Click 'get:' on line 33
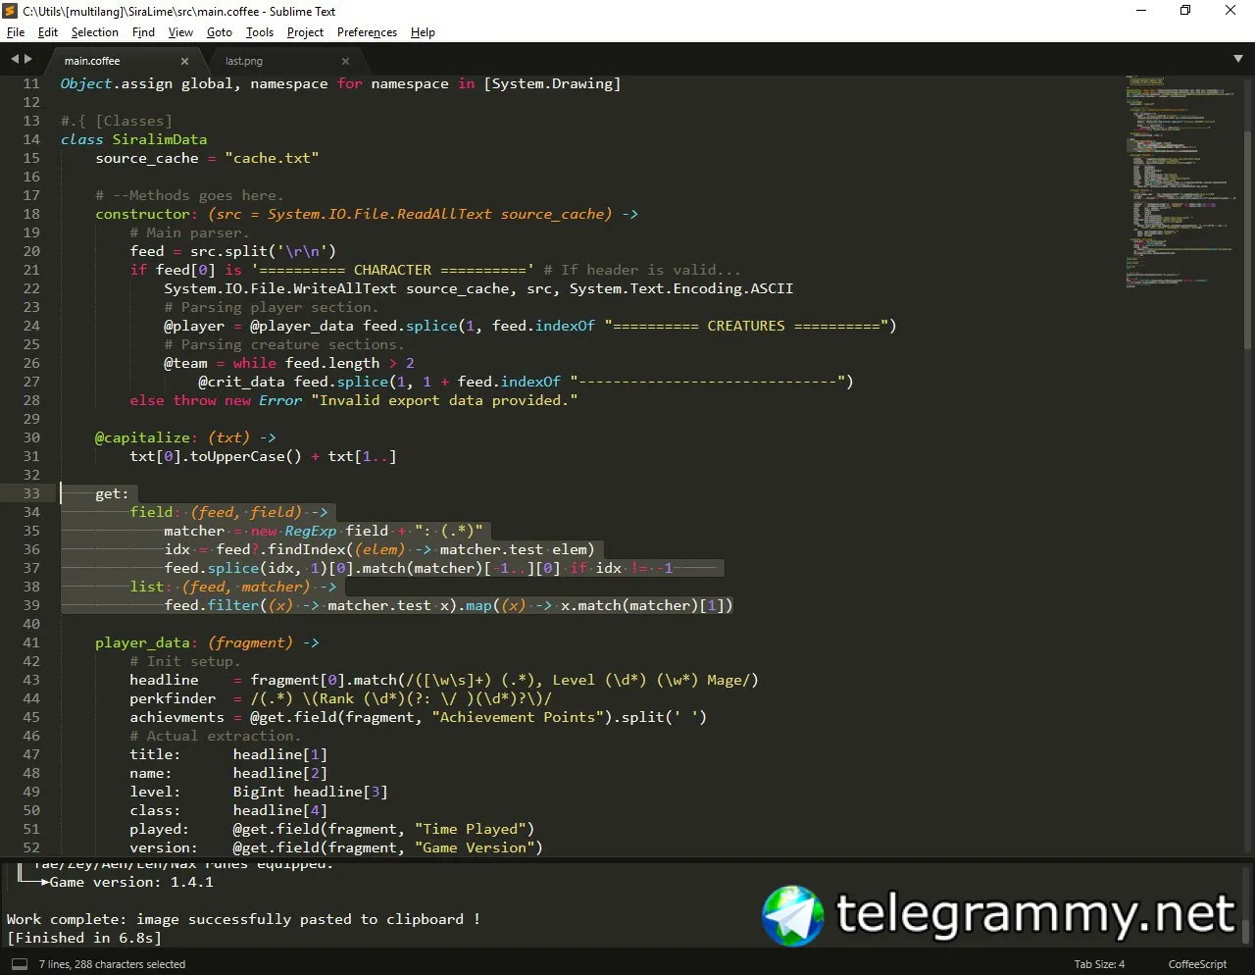This screenshot has height=975, width=1255. click(x=112, y=493)
